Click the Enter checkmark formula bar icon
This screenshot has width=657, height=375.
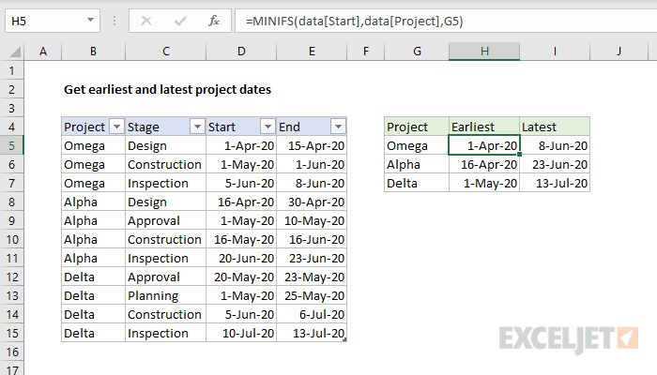click(179, 20)
